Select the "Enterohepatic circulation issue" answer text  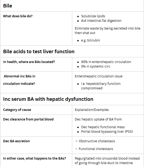pyautogui.click(x=98, y=76)
